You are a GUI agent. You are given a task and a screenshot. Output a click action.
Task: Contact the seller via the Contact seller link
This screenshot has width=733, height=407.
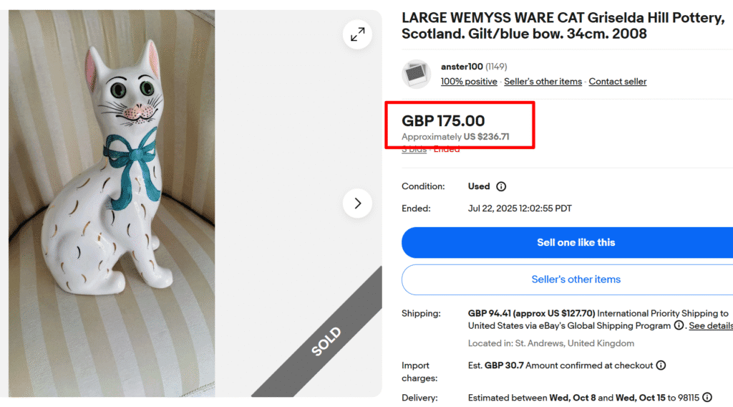[617, 82]
